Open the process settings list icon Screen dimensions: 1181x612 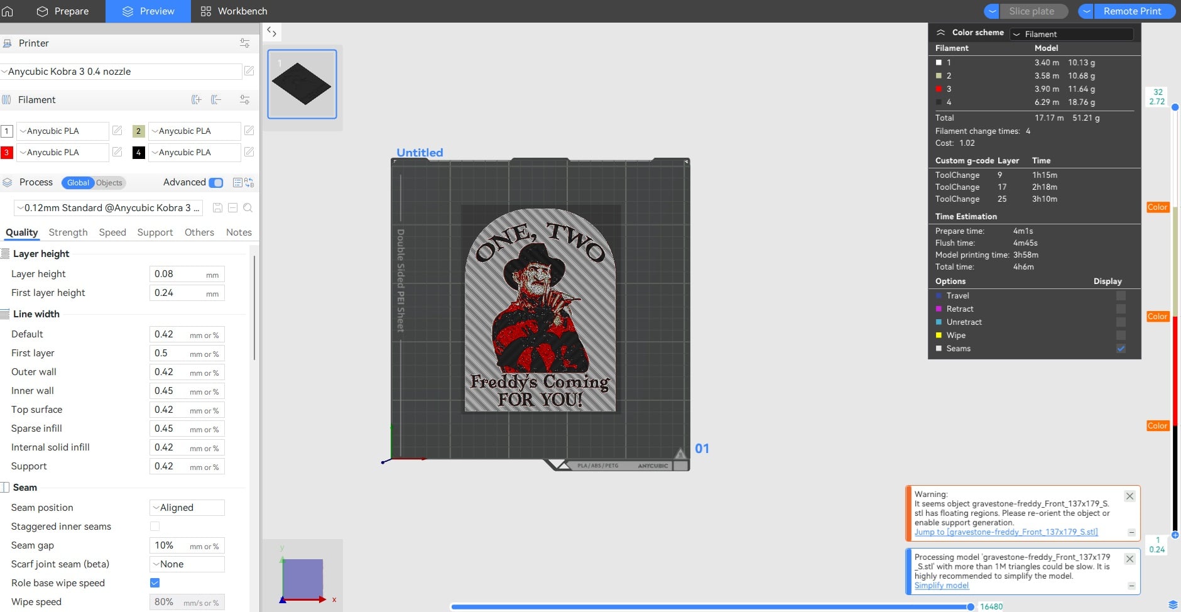tap(237, 183)
